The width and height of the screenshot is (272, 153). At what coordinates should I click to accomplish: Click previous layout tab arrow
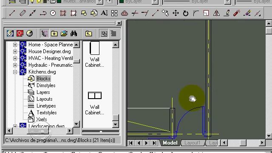(139, 143)
